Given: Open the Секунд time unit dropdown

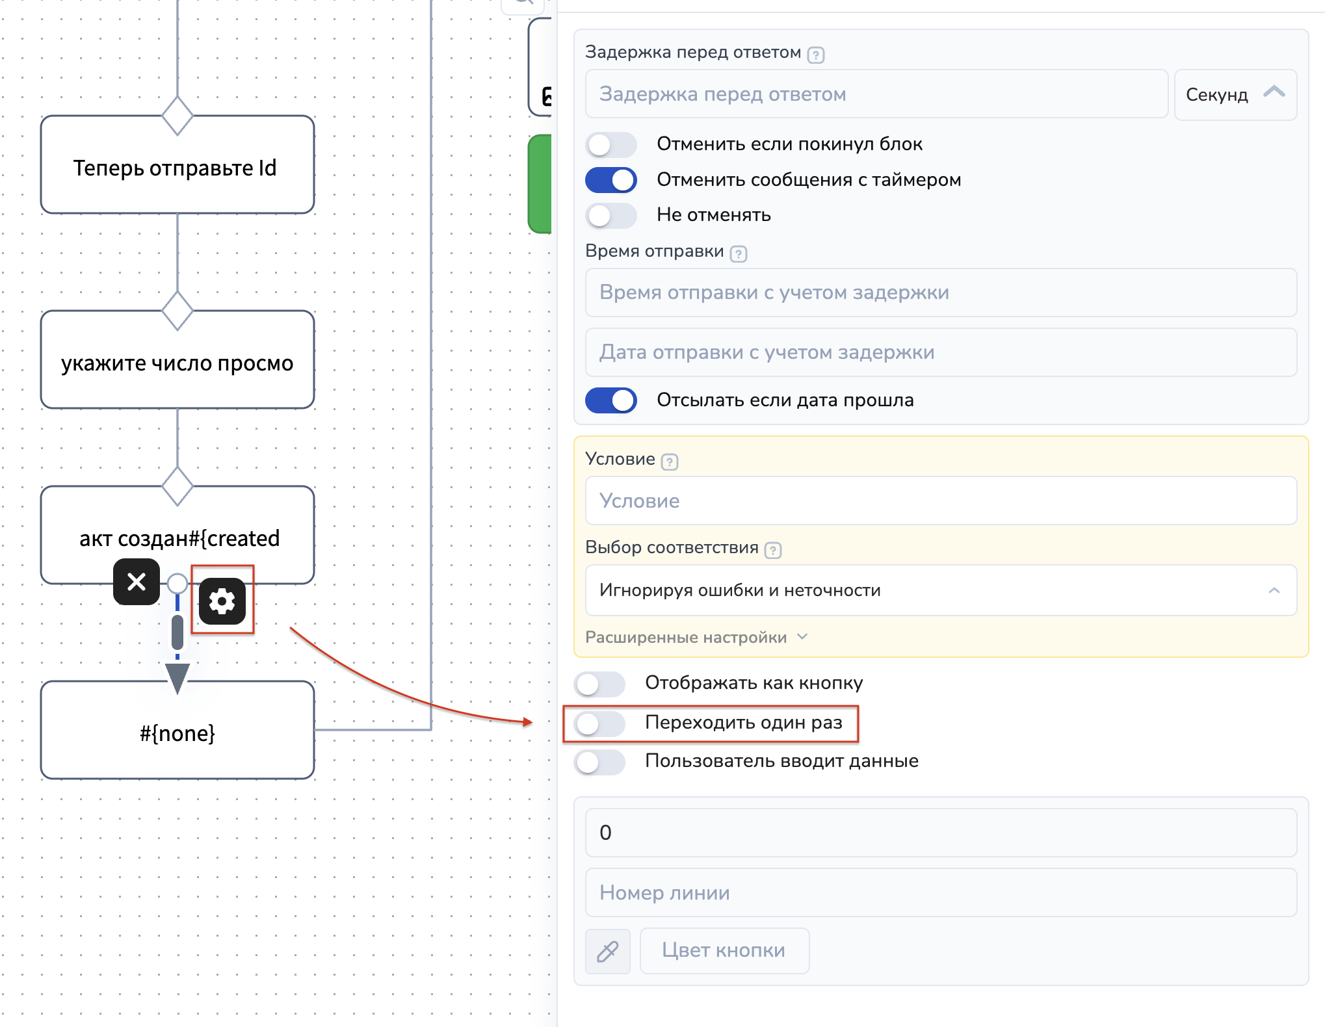Looking at the screenshot, I should click(1235, 95).
